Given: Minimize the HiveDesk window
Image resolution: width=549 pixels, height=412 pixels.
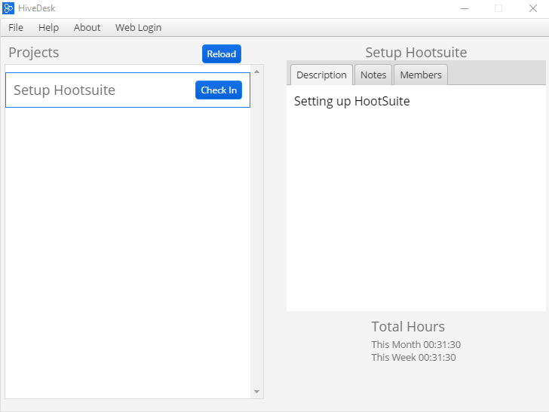Looking at the screenshot, I should pos(465,8).
